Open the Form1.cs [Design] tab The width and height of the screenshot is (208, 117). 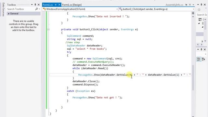click(72, 5)
